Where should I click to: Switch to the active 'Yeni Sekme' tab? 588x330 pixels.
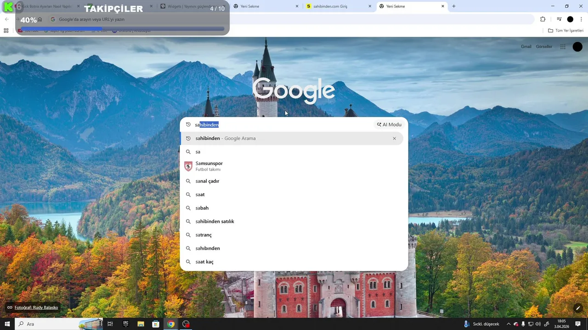click(x=411, y=6)
